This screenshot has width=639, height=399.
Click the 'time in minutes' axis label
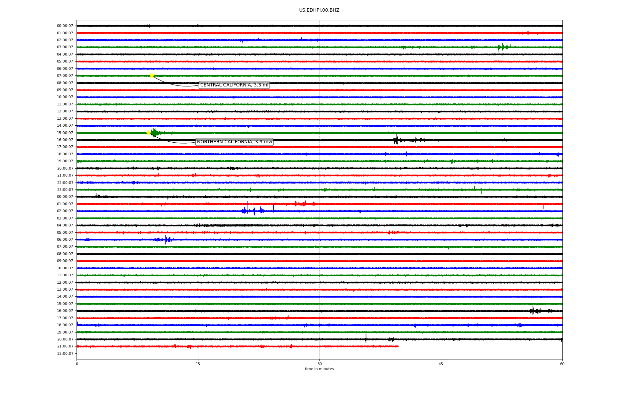pos(319,369)
